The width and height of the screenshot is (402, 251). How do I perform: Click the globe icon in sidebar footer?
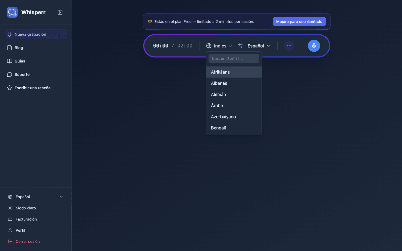tap(10, 197)
